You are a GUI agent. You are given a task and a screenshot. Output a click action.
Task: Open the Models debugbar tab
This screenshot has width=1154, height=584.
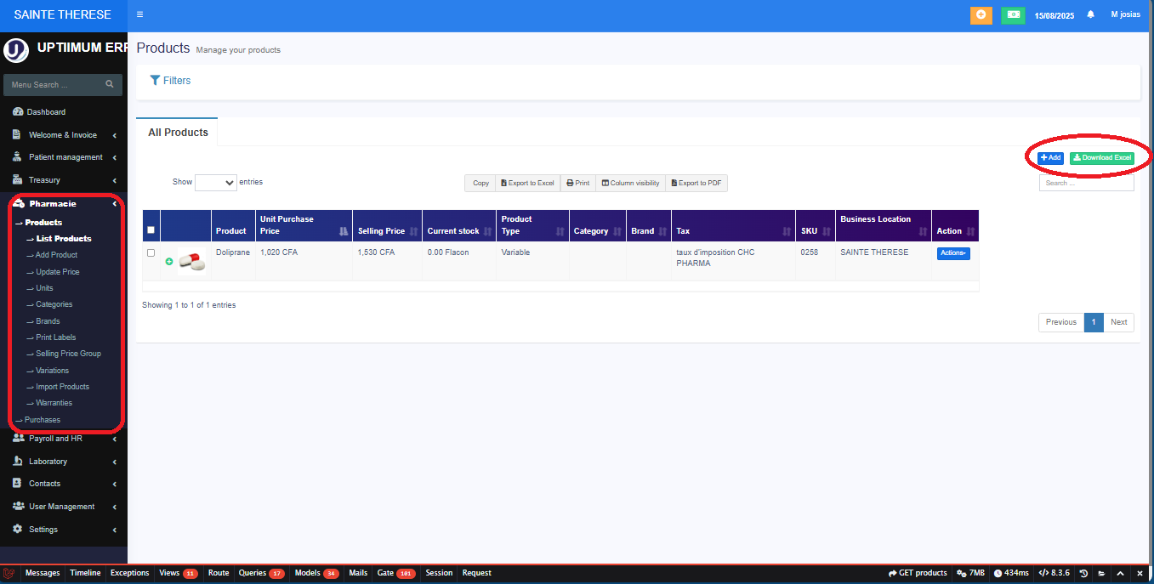coord(316,573)
